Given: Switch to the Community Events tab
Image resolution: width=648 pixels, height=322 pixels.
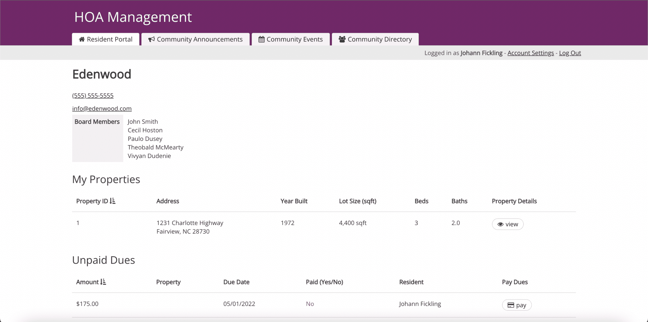Looking at the screenshot, I should [x=290, y=39].
